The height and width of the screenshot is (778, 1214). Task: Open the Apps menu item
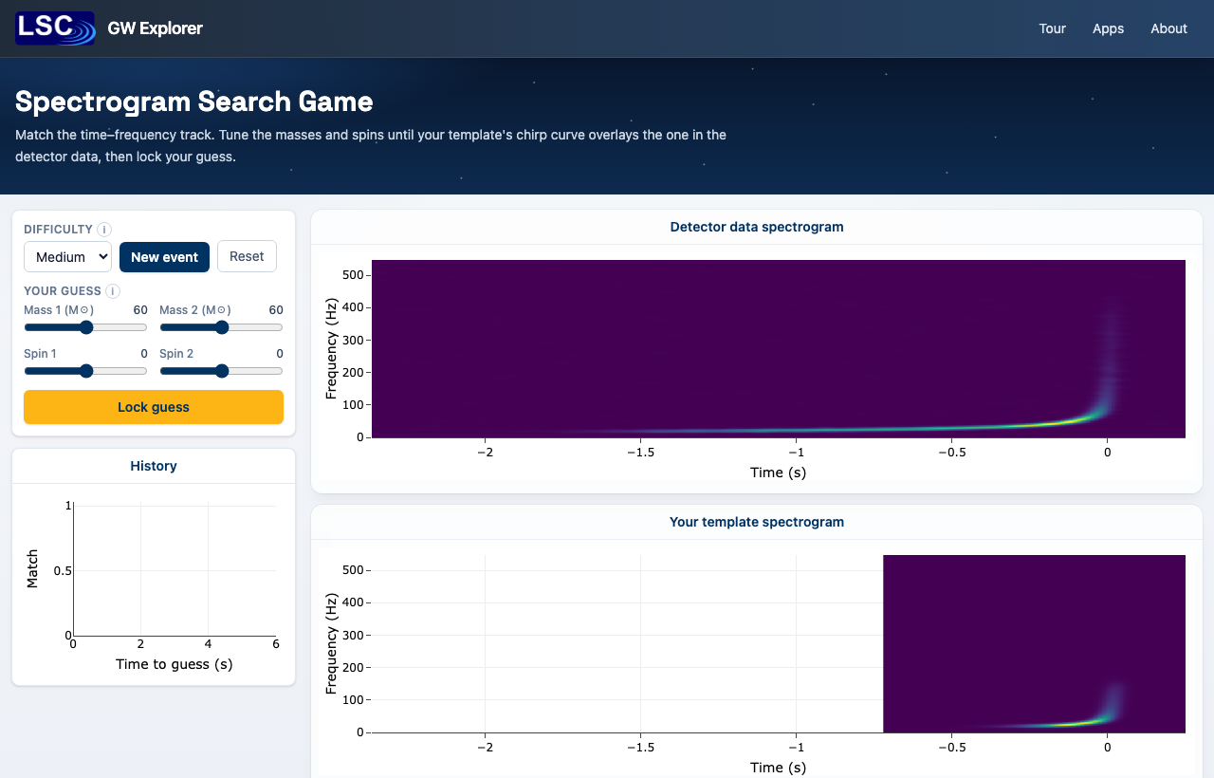(1108, 28)
